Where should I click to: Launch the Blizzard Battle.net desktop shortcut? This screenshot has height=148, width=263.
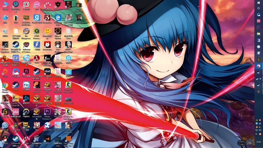coord(26,99)
